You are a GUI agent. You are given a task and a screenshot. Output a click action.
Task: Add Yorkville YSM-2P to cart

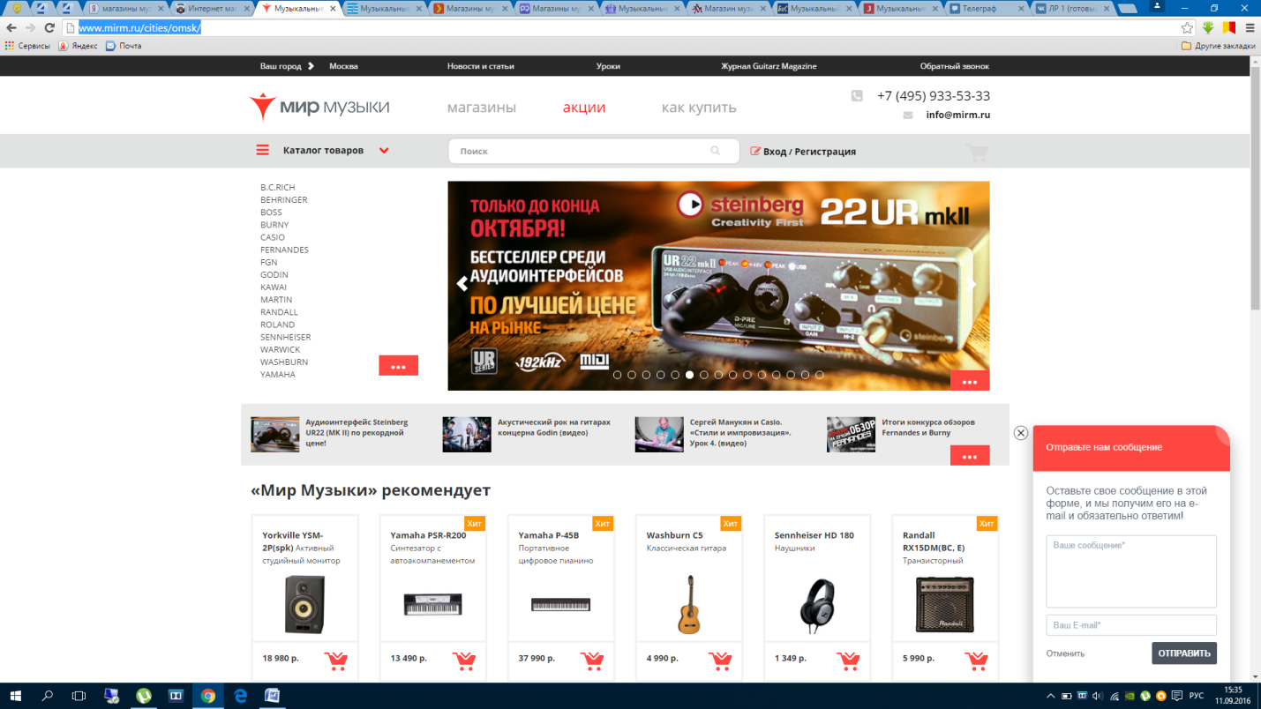point(335,660)
